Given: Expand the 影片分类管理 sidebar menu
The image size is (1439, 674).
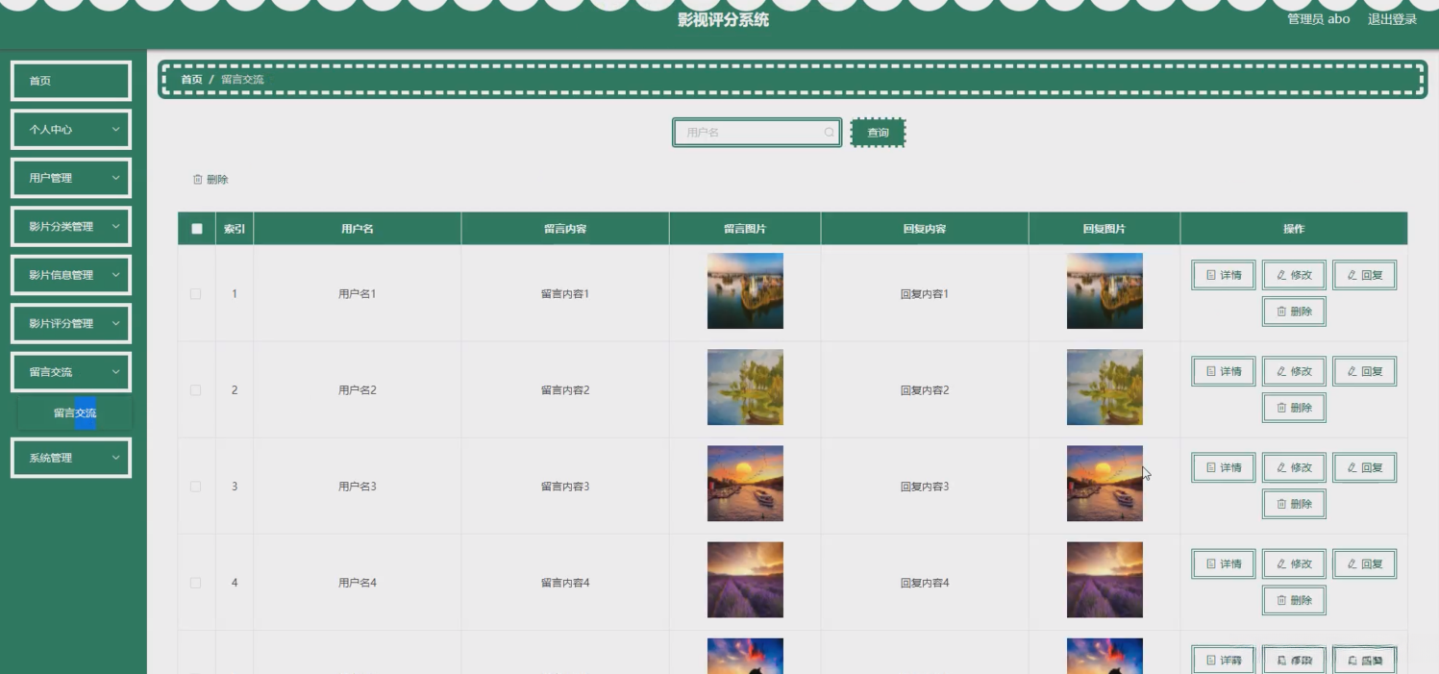Looking at the screenshot, I should pos(71,227).
